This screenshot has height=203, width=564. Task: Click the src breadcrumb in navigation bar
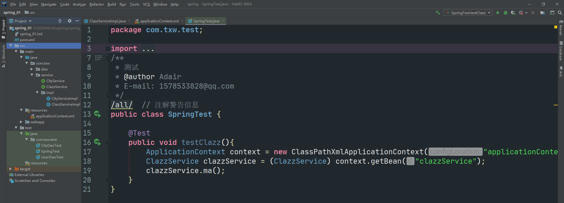click(x=30, y=13)
